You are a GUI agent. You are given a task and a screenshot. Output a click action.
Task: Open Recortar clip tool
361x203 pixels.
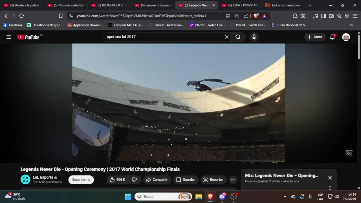click(x=213, y=180)
